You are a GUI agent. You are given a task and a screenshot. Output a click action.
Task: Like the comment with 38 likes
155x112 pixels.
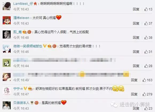[x=146, y=37]
